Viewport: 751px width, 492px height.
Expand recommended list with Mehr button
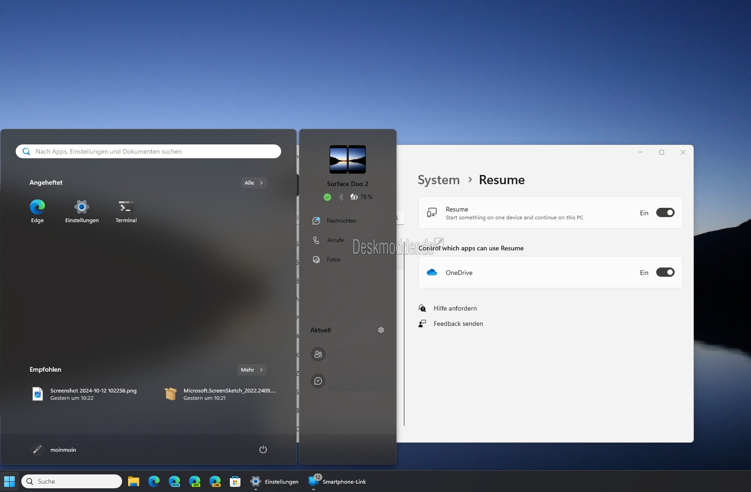(x=252, y=370)
